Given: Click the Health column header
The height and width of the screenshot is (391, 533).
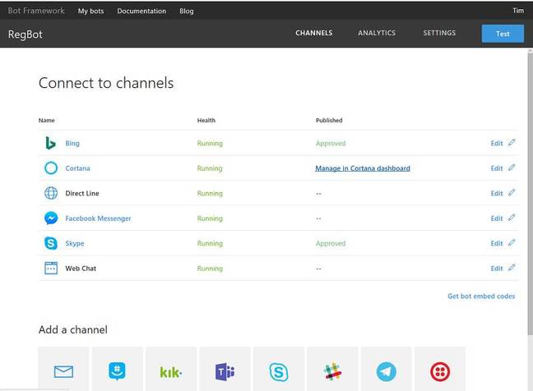Looking at the screenshot, I should (206, 120).
